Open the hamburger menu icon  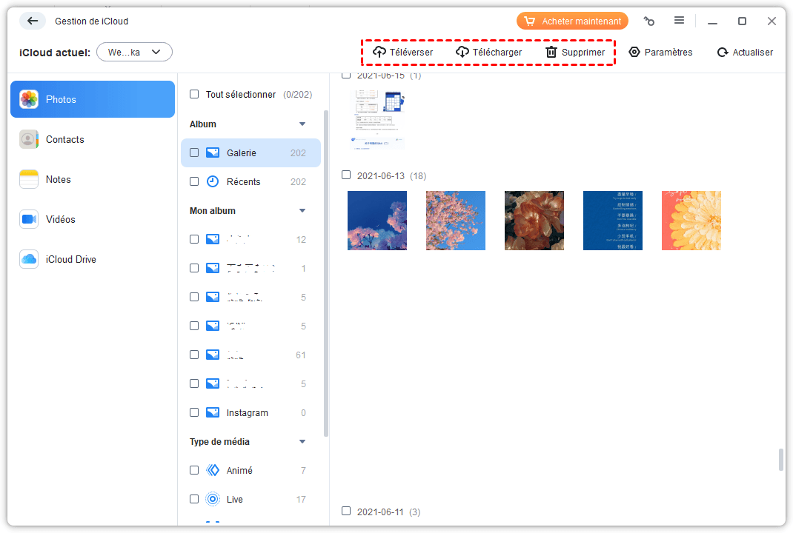pos(679,21)
